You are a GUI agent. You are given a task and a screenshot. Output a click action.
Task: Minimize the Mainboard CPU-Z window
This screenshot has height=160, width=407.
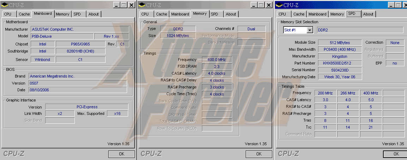(x=116, y=5)
